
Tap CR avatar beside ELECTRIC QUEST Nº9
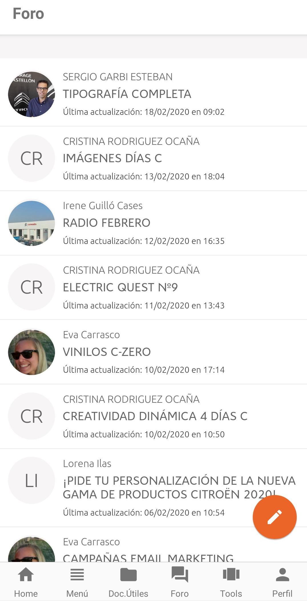(x=31, y=287)
